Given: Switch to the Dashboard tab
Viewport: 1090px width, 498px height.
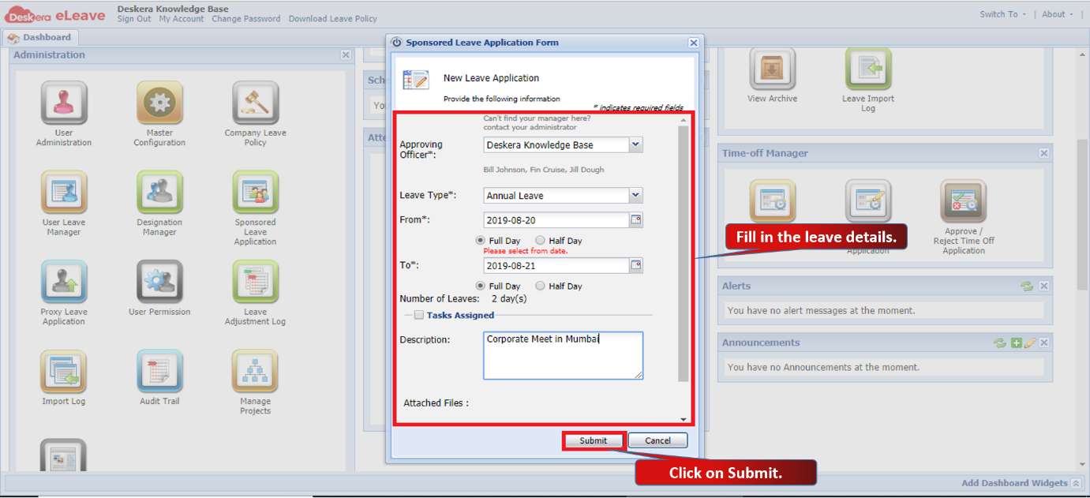Looking at the screenshot, I should (x=40, y=37).
